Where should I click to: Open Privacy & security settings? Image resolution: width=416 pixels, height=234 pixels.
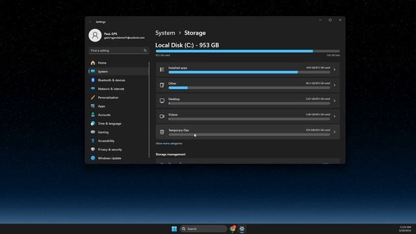tap(118, 149)
